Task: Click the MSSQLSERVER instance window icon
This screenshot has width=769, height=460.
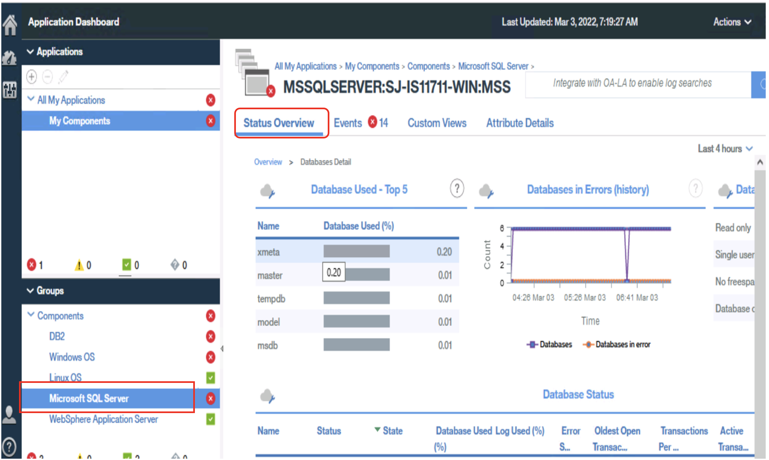Action: click(255, 73)
